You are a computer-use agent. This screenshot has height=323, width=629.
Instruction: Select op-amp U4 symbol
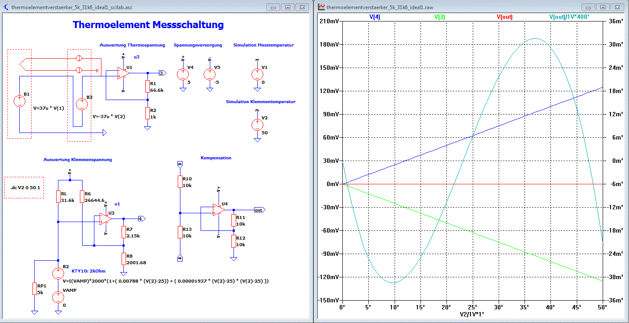click(x=219, y=210)
